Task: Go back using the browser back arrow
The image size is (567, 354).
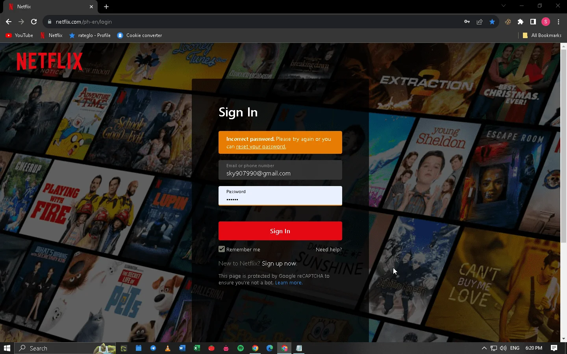Action: pyautogui.click(x=9, y=22)
